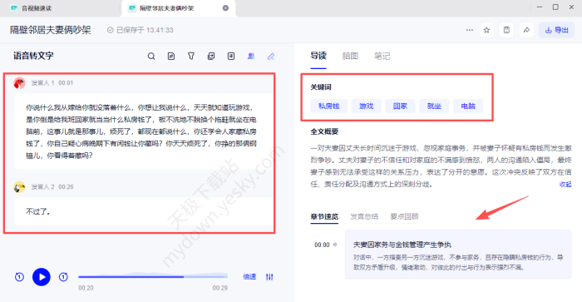Click the copy transcript icon

[211, 56]
